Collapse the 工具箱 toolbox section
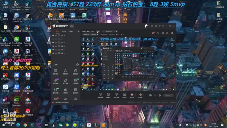 (77, 65)
